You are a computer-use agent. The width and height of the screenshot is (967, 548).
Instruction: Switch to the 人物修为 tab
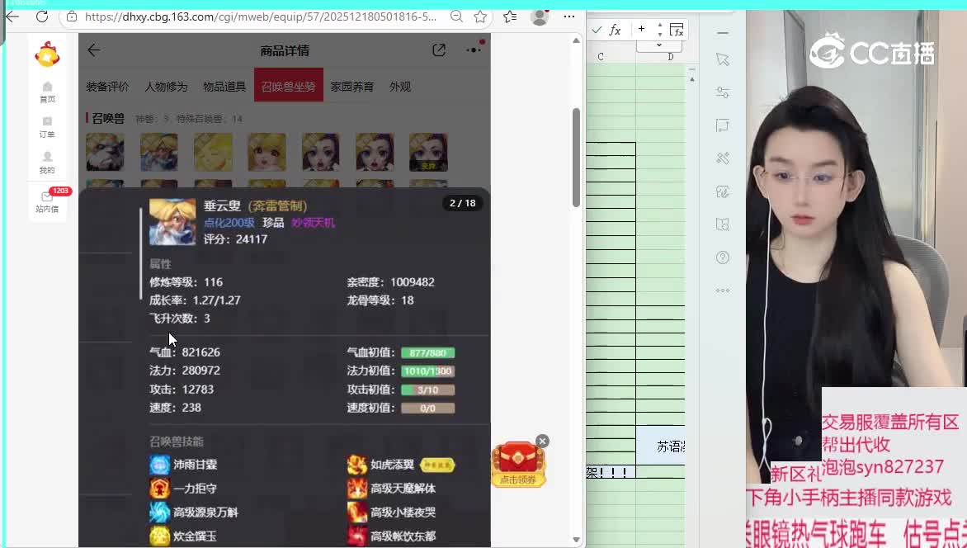pyautogui.click(x=166, y=87)
